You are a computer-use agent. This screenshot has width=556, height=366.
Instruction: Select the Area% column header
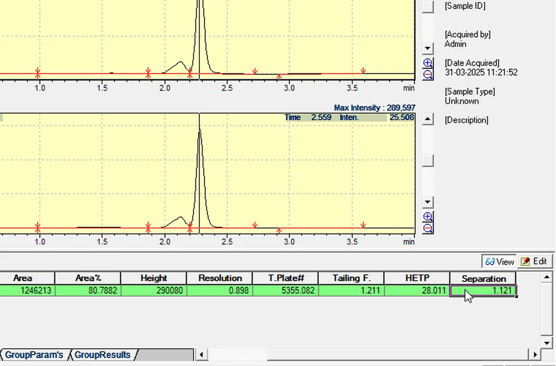[x=88, y=278]
